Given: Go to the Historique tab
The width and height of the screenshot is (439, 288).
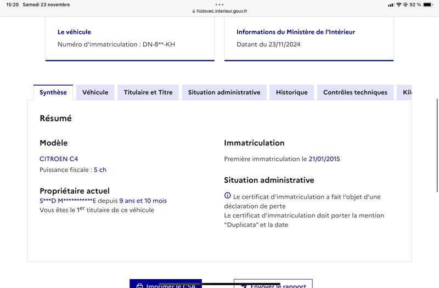Looking at the screenshot, I should pyautogui.click(x=292, y=92).
